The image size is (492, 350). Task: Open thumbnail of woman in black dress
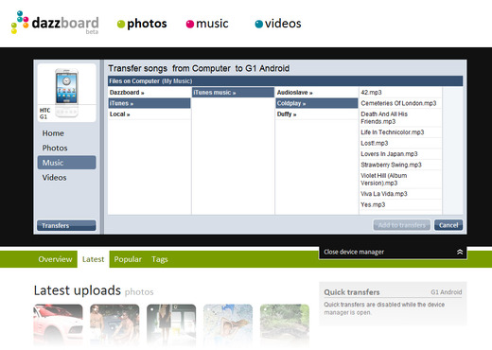(x=171, y=324)
